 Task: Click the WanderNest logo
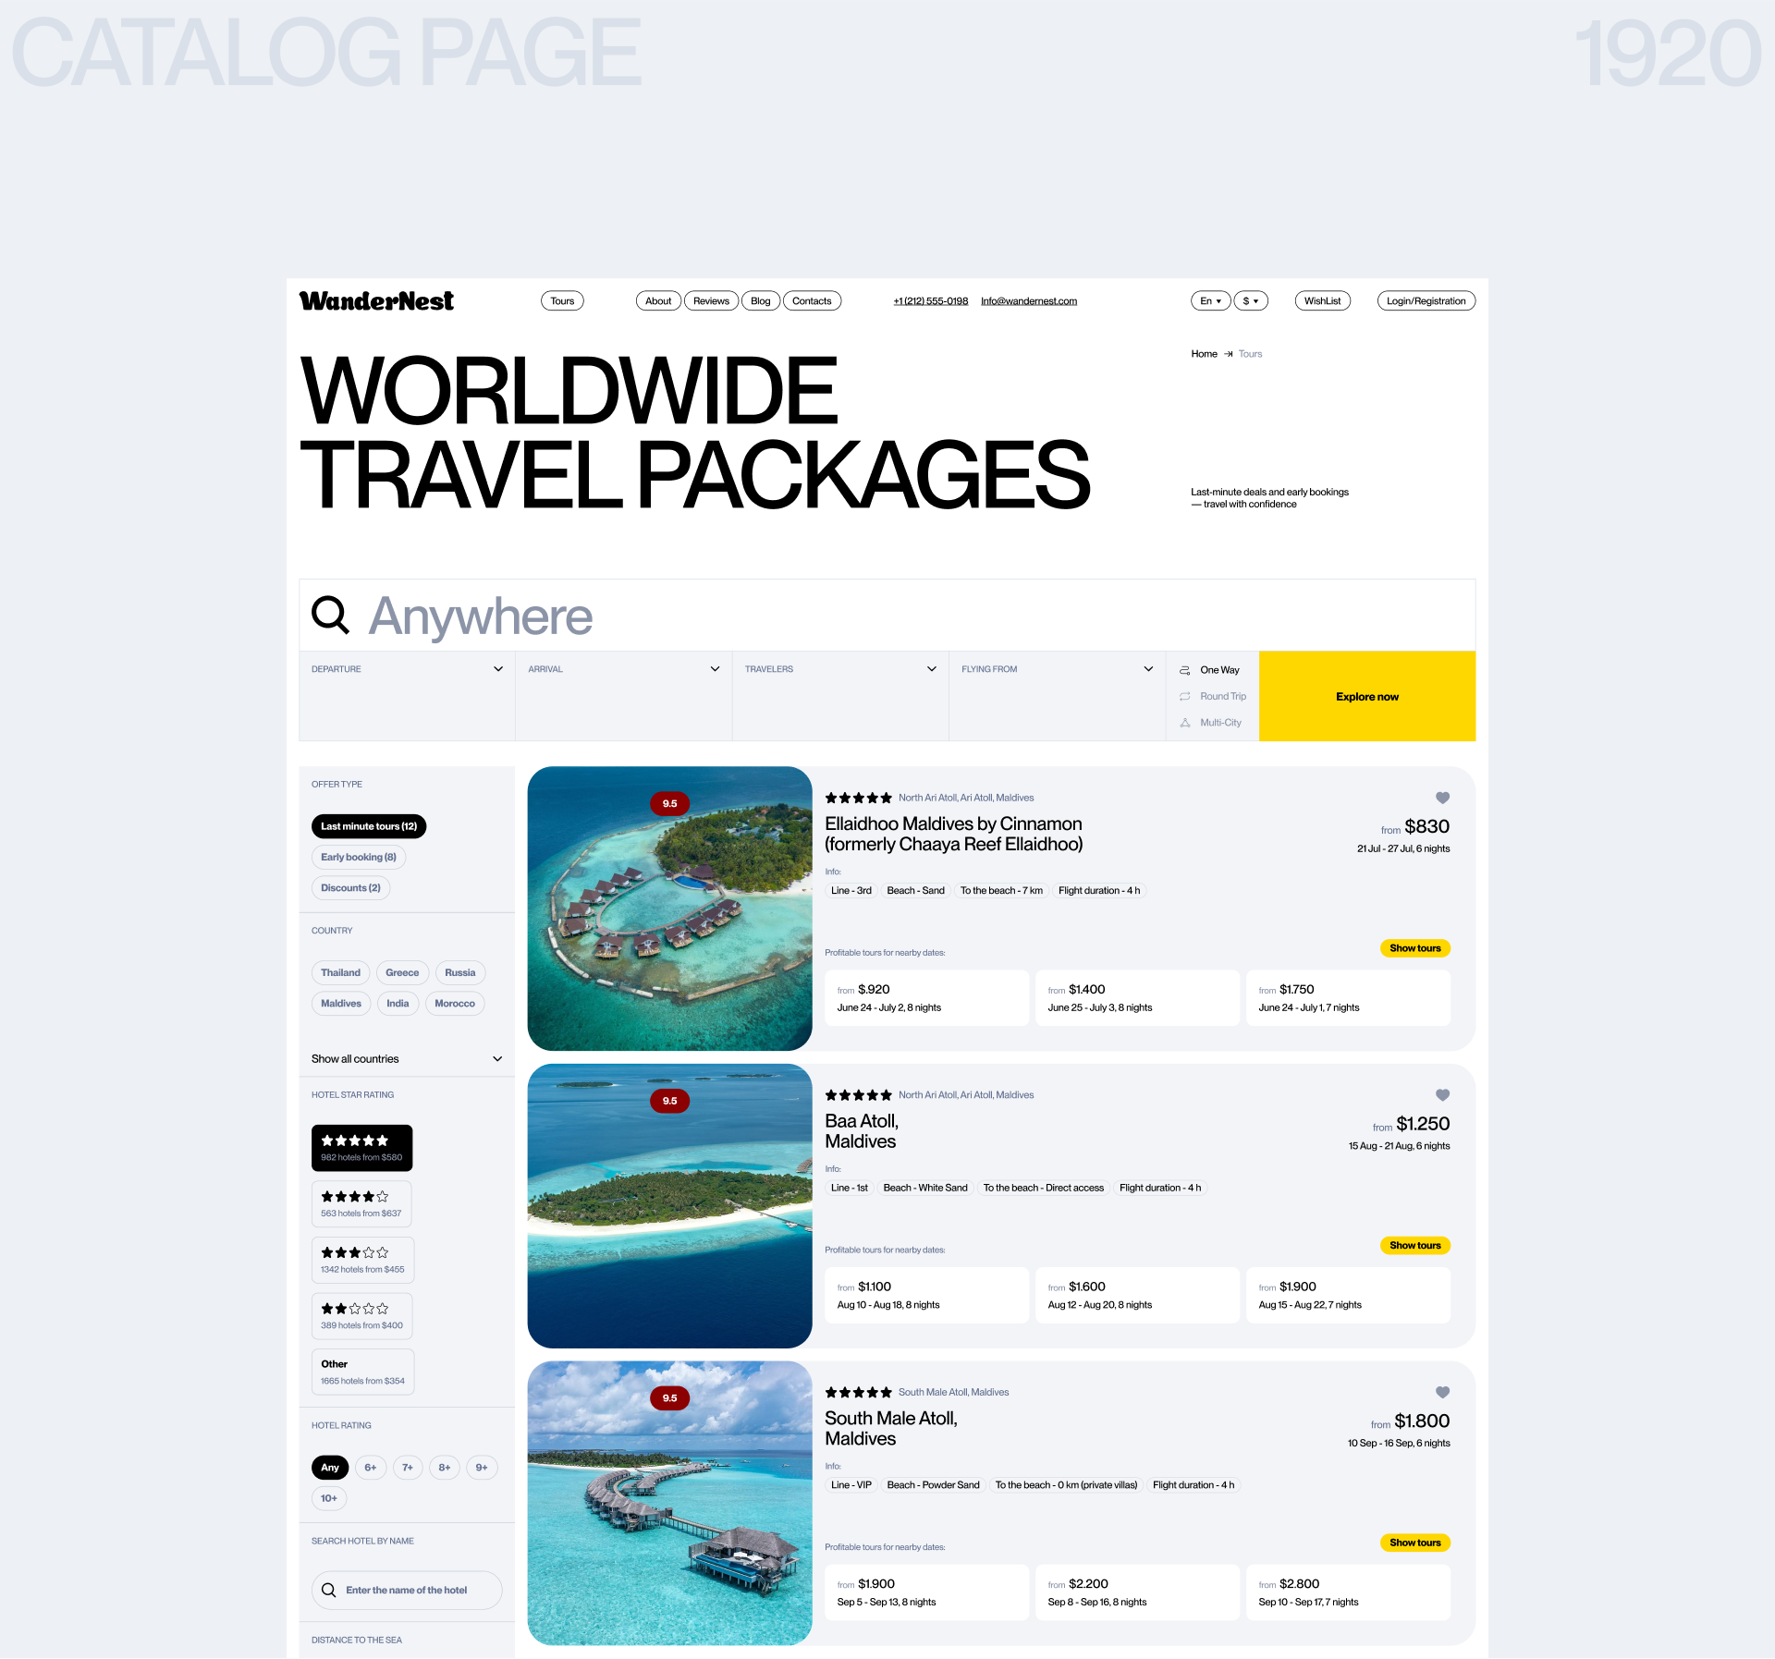(376, 301)
